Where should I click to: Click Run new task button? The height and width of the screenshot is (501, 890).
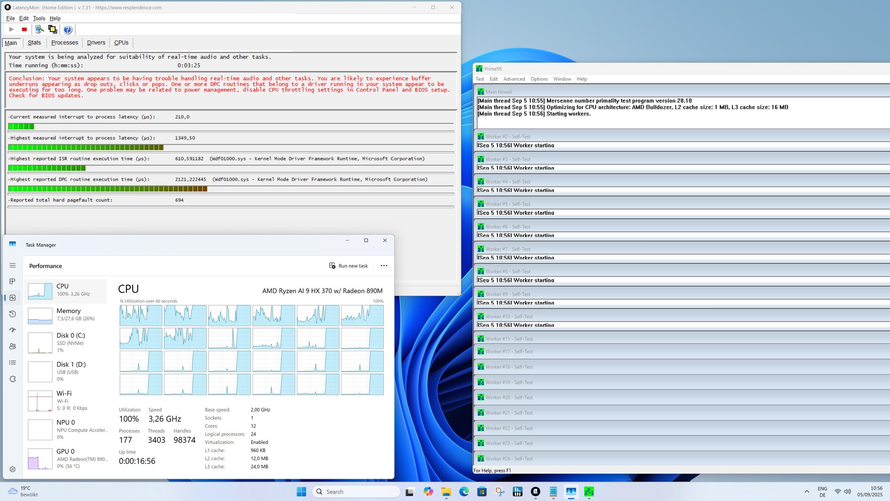pyautogui.click(x=349, y=266)
